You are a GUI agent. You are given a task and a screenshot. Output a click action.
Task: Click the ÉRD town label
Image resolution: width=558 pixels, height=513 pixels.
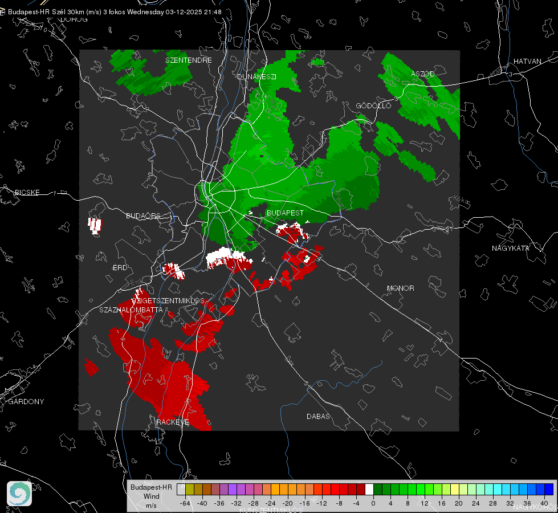(x=120, y=268)
